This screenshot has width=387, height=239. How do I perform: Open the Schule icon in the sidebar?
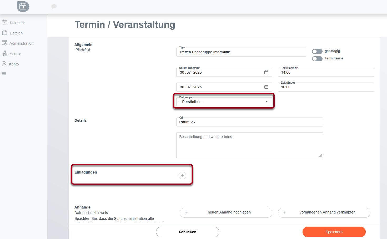coord(4,54)
